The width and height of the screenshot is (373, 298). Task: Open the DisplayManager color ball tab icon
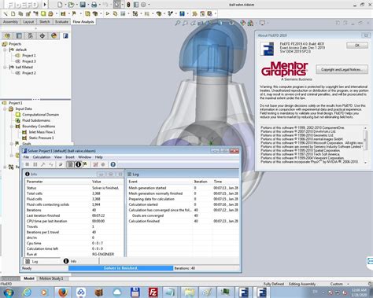click(54, 35)
